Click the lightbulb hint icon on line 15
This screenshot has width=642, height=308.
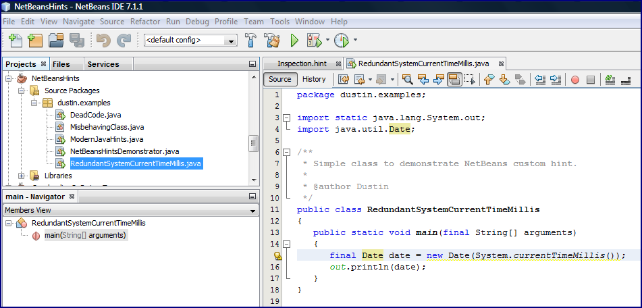tap(278, 256)
